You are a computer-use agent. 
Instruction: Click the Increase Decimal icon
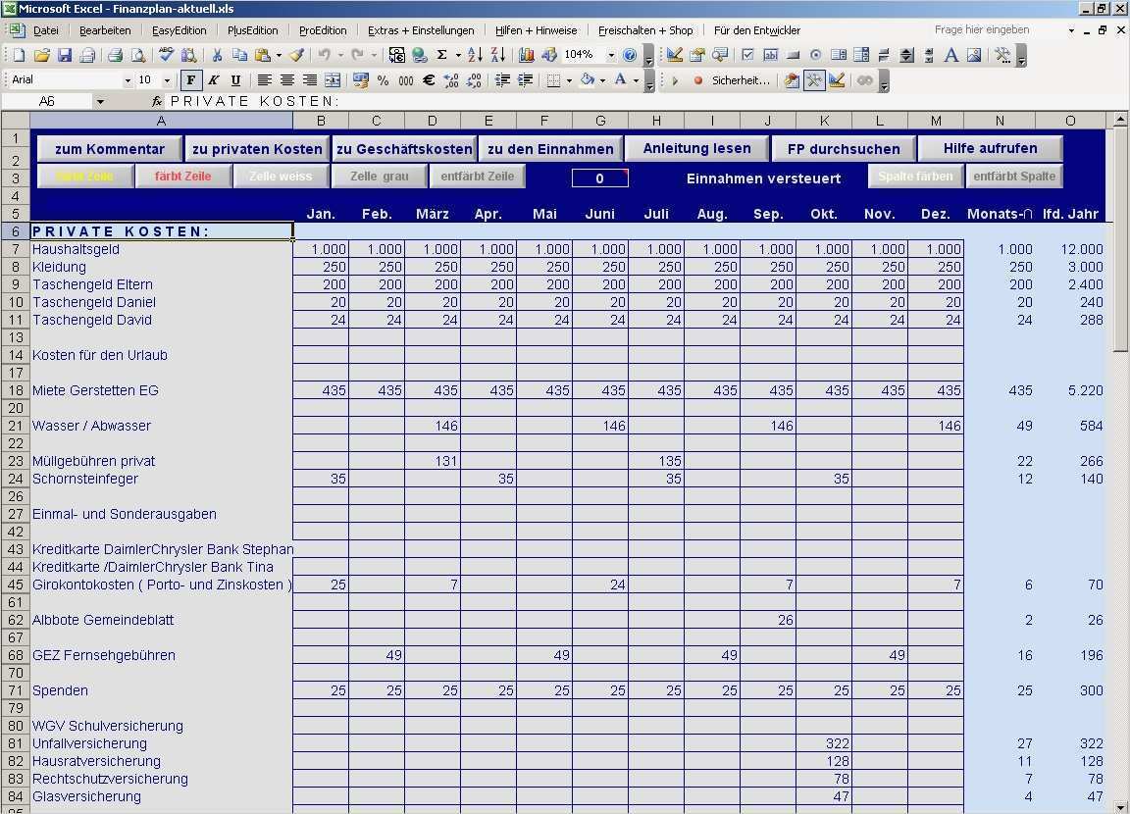(454, 79)
